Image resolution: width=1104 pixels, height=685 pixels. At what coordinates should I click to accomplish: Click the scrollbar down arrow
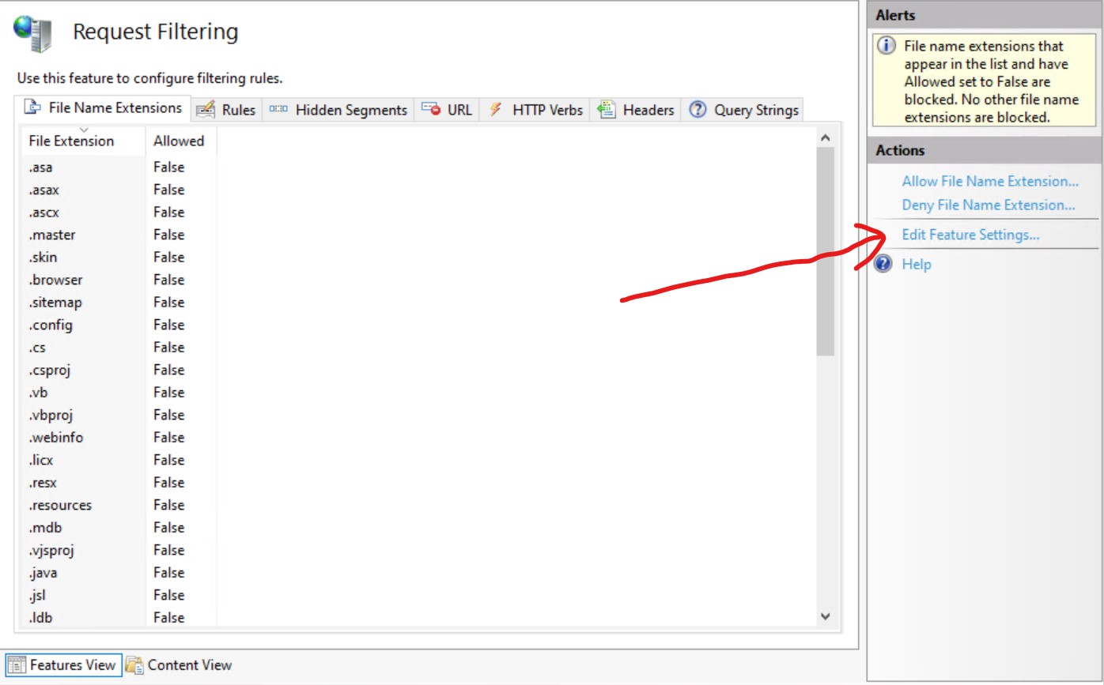825,615
